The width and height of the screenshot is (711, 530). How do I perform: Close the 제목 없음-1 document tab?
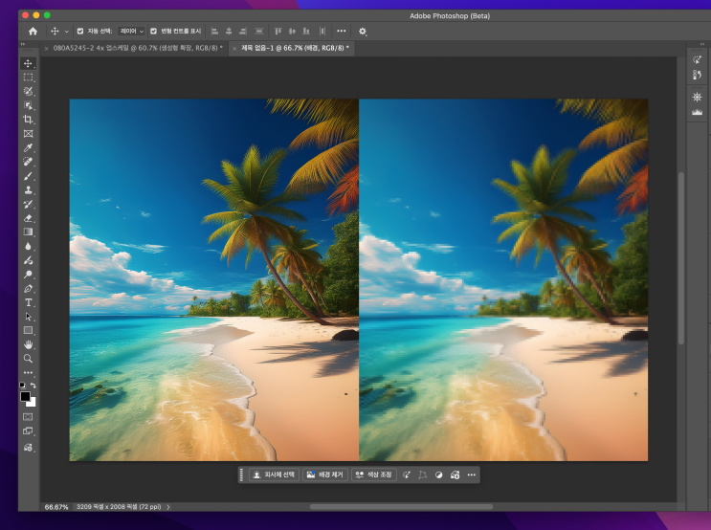[x=234, y=49]
